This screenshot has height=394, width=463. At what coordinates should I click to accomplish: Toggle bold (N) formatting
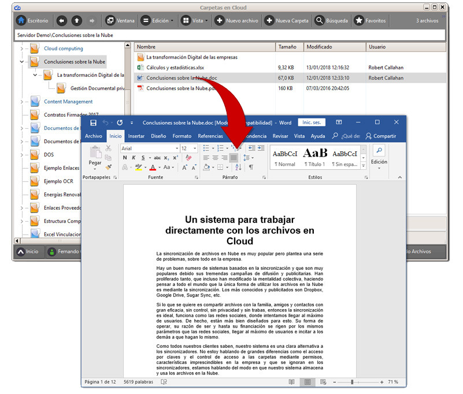coord(125,158)
